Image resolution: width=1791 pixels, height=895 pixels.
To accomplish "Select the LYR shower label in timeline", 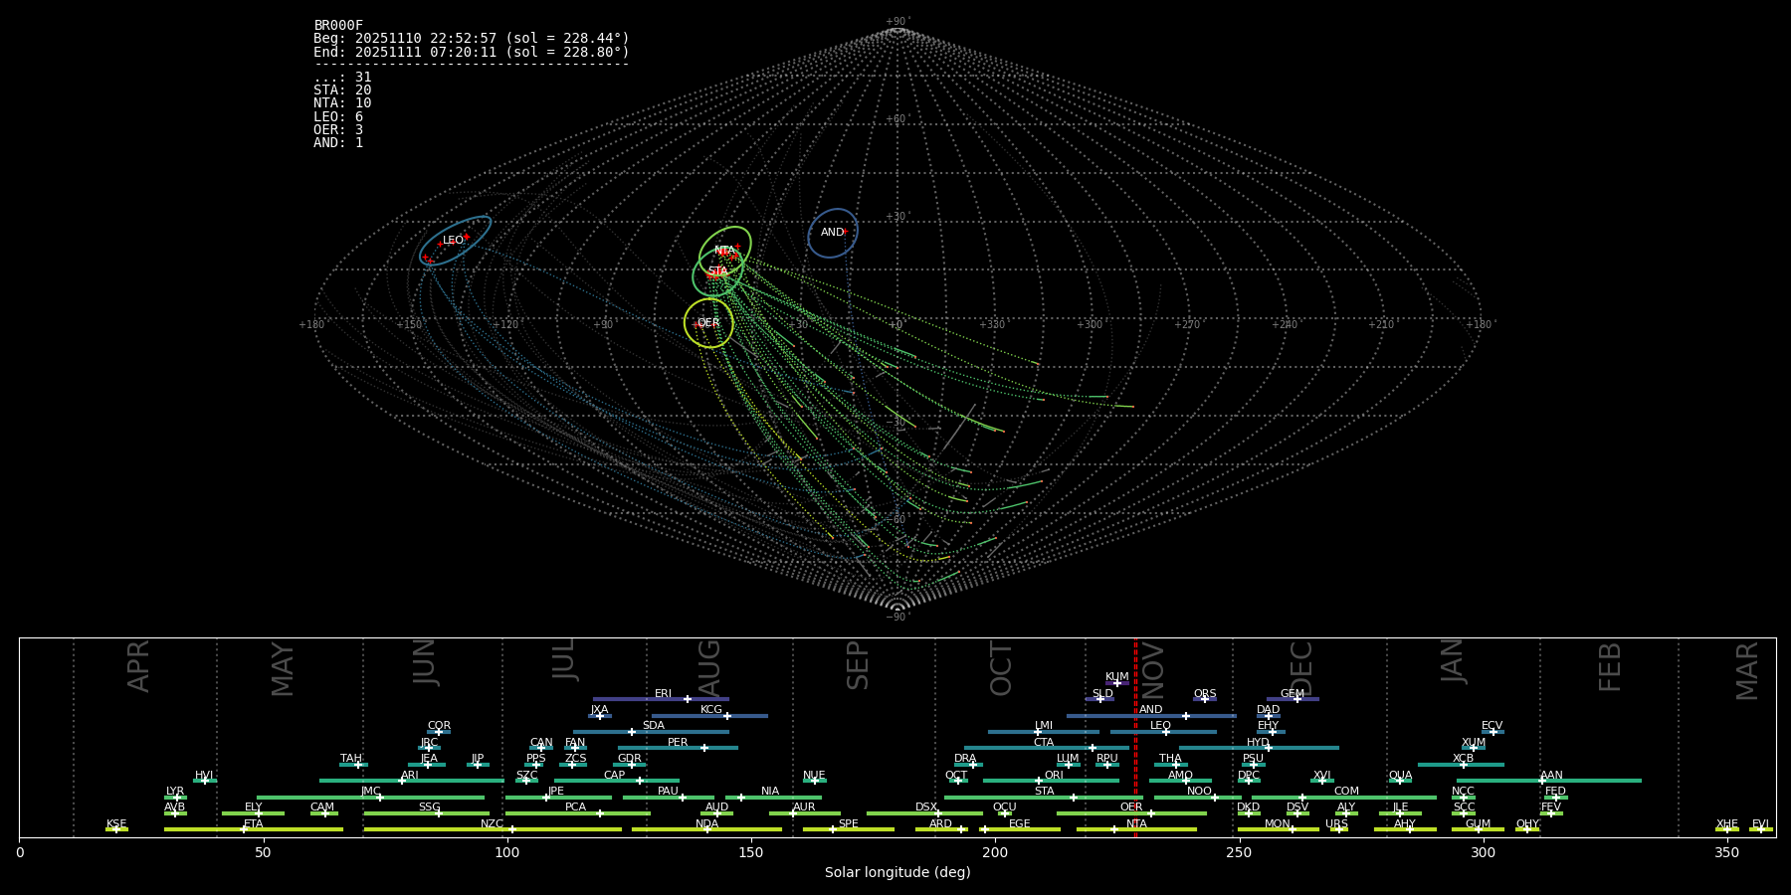I will (175, 792).
